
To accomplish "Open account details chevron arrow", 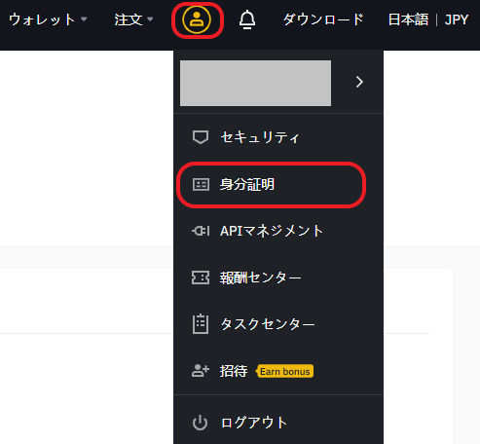I will (x=359, y=82).
